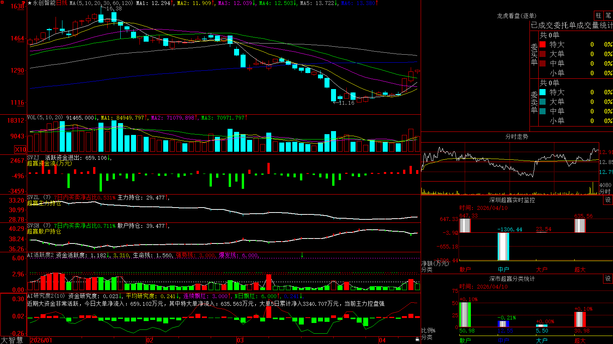Click the 2026/01 date marker on timeline
This screenshot has height=344, width=613.
coord(41,340)
